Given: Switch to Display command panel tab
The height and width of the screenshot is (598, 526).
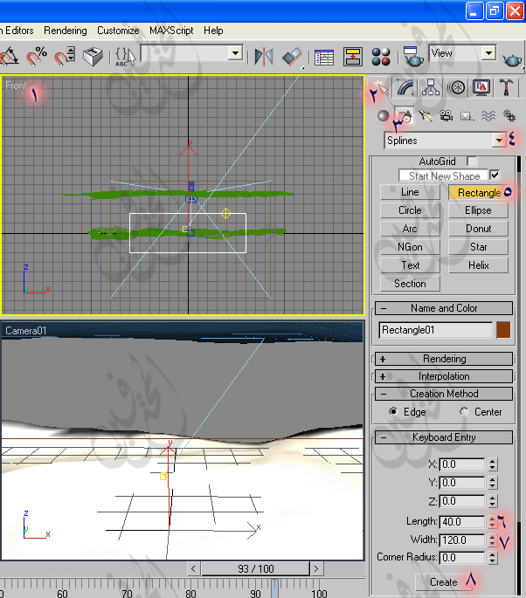Looking at the screenshot, I should tap(481, 87).
